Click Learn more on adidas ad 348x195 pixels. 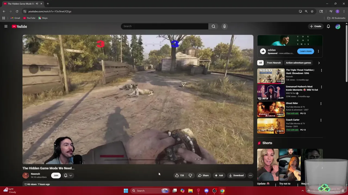click(x=306, y=51)
